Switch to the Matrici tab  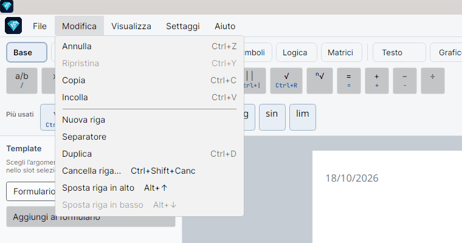click(x=342, y=52)
